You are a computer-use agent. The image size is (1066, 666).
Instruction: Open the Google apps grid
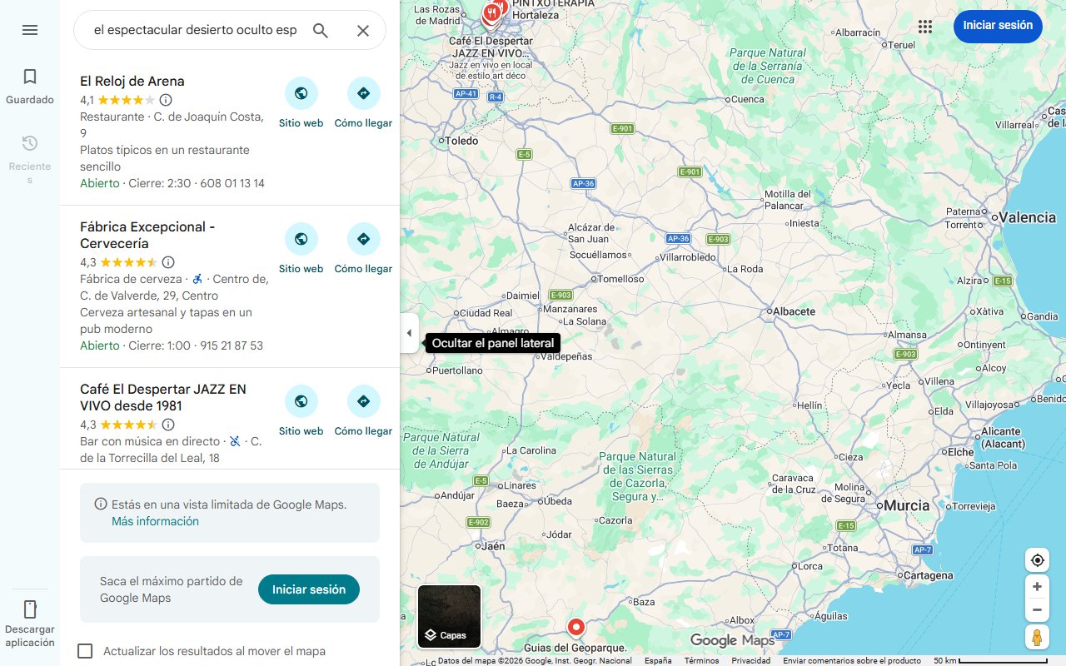tap(925, 27)
